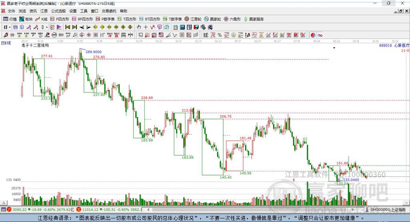Open the T数字表 tool

point(172,19)
